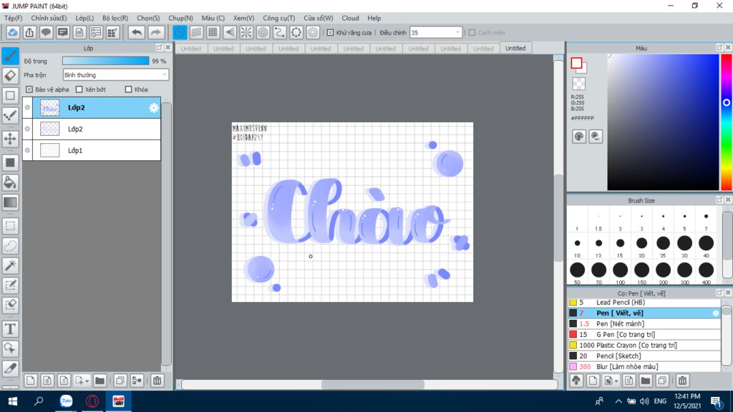Click the duplicate layer icon
733x412 pixels.
[120, 381]
